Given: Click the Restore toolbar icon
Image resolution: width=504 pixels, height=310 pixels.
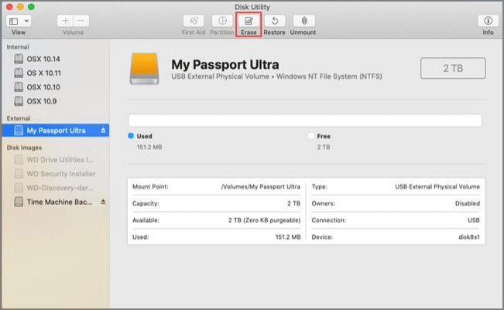Looking at the screenshot, I should coord(274,21).
